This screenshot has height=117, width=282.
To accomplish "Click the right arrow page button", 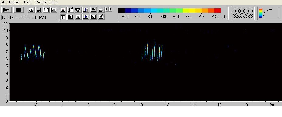I will (110, 9).
